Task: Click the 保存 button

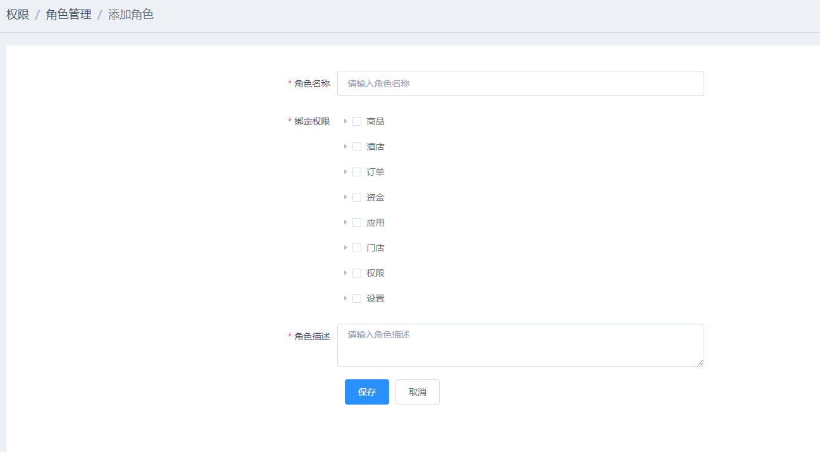Action: click(x=366, y=392)
